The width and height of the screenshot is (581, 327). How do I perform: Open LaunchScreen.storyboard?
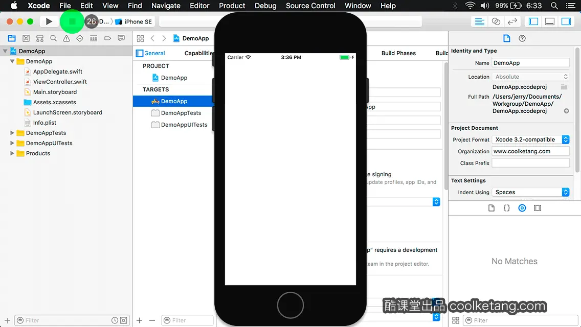pos(67,112)
